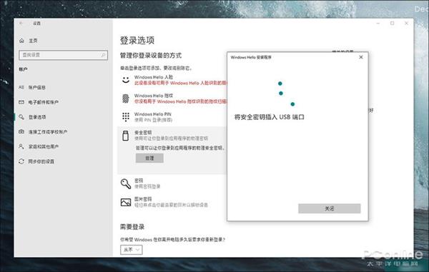Go to 家庭和其他用户 in sidebar

[x=44, y=146]
